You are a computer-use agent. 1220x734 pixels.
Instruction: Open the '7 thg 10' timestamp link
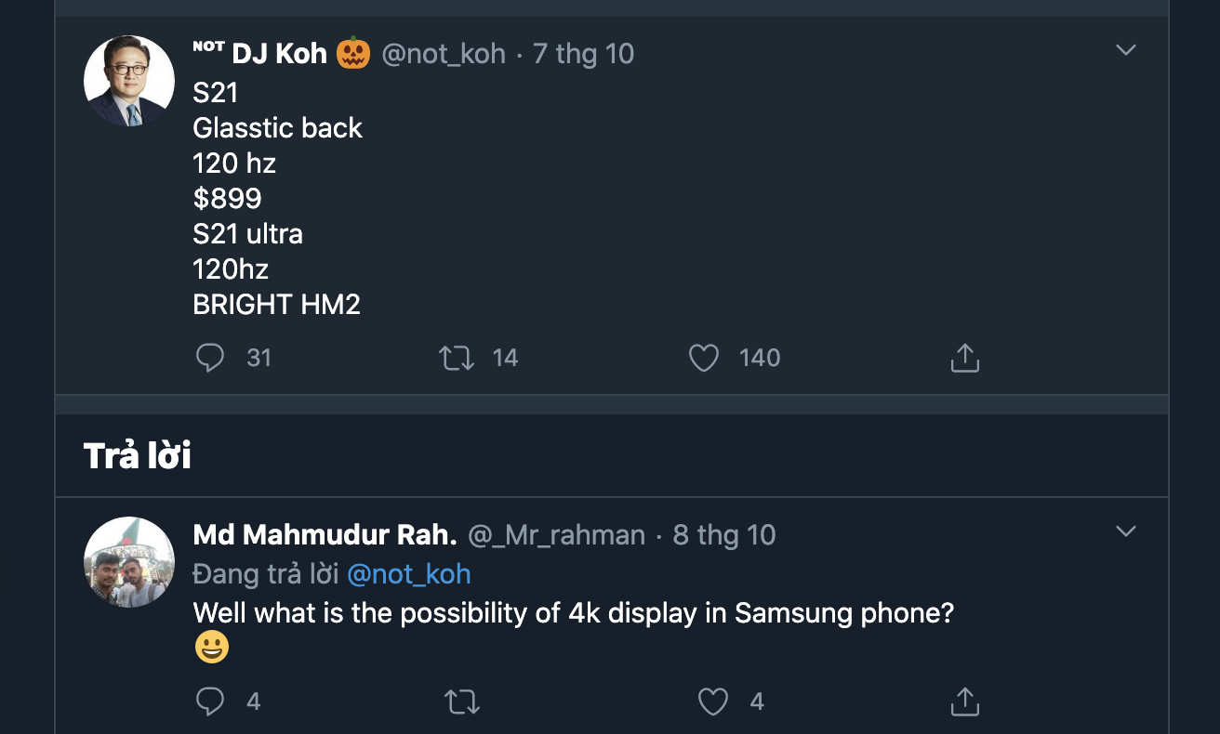click(x=583, y=54)
